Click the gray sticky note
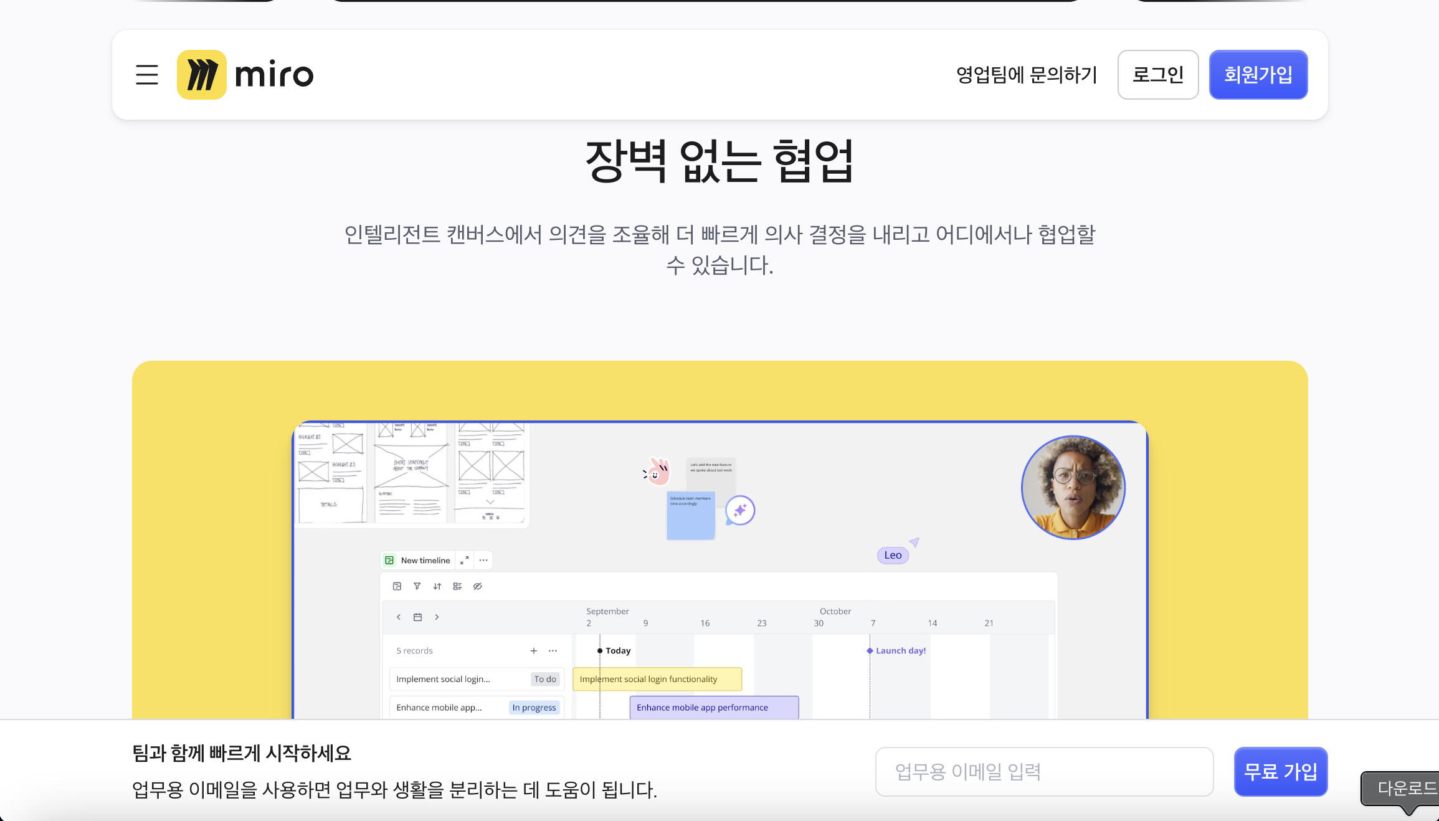Screen dimensions: 1439x821 [x=711, y=475]
